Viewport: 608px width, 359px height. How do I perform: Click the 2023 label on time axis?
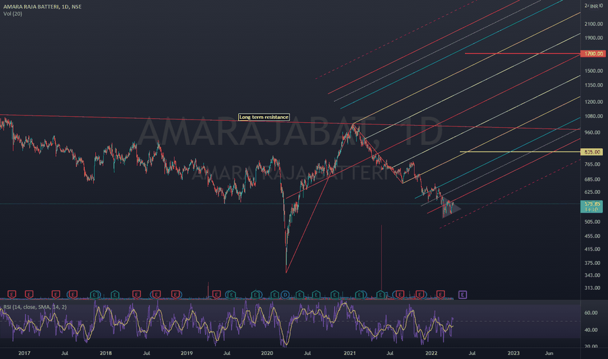(513, 353)
